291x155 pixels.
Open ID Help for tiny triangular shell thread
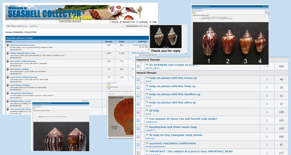[176, 135]
